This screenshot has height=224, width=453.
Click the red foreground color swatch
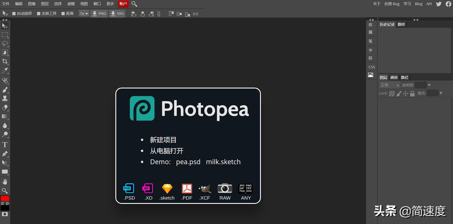click(x=5, y=198)
